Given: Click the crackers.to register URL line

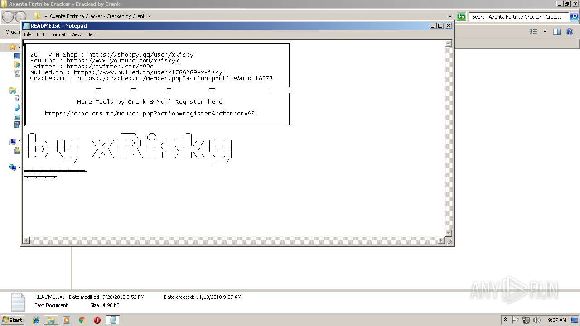Looking at the screenshot, I should pyautogui.click(x=150, y=114).
